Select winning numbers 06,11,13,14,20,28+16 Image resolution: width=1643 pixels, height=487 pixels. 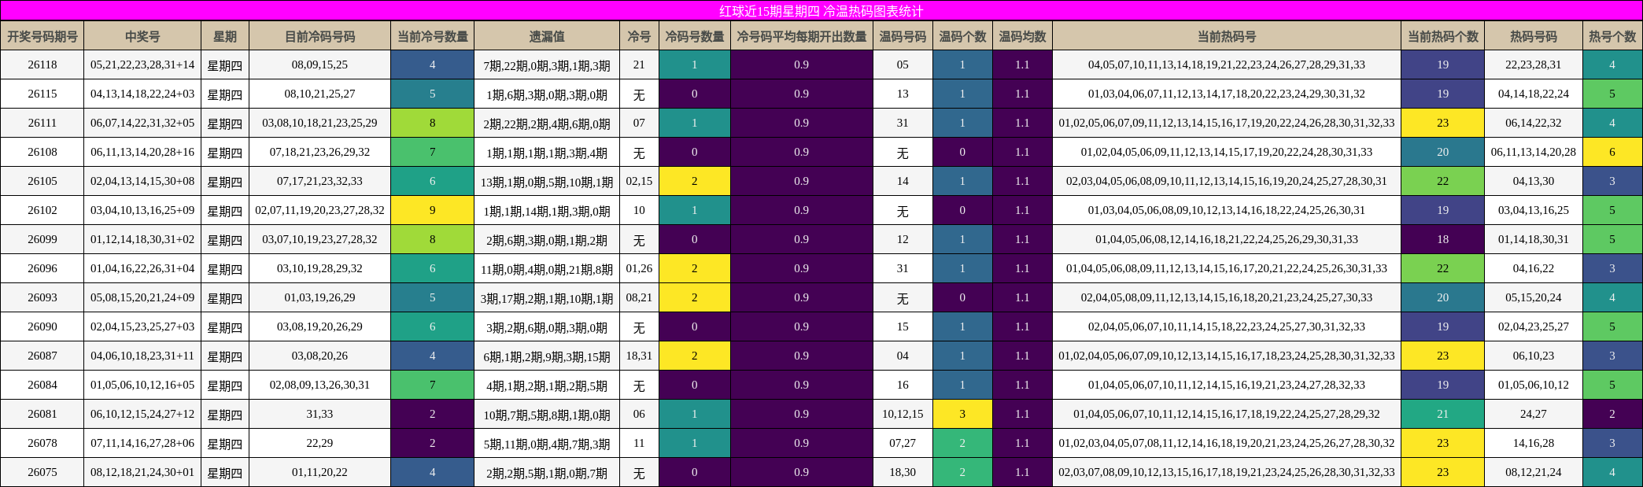(142, 152)
